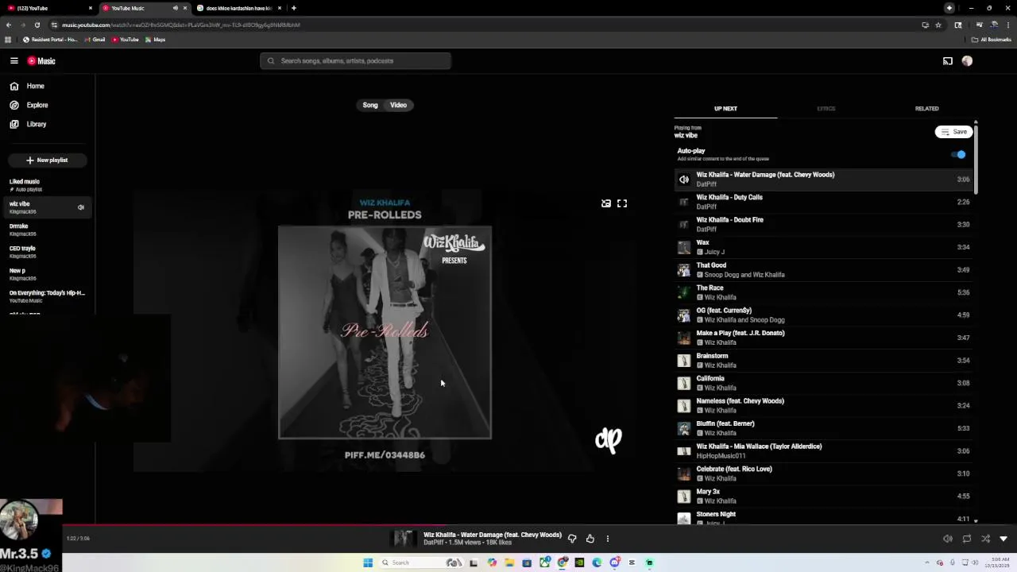
Task: Like Water Damage with thumbs up
Action: pyautogui.click(x=590, y=539)
